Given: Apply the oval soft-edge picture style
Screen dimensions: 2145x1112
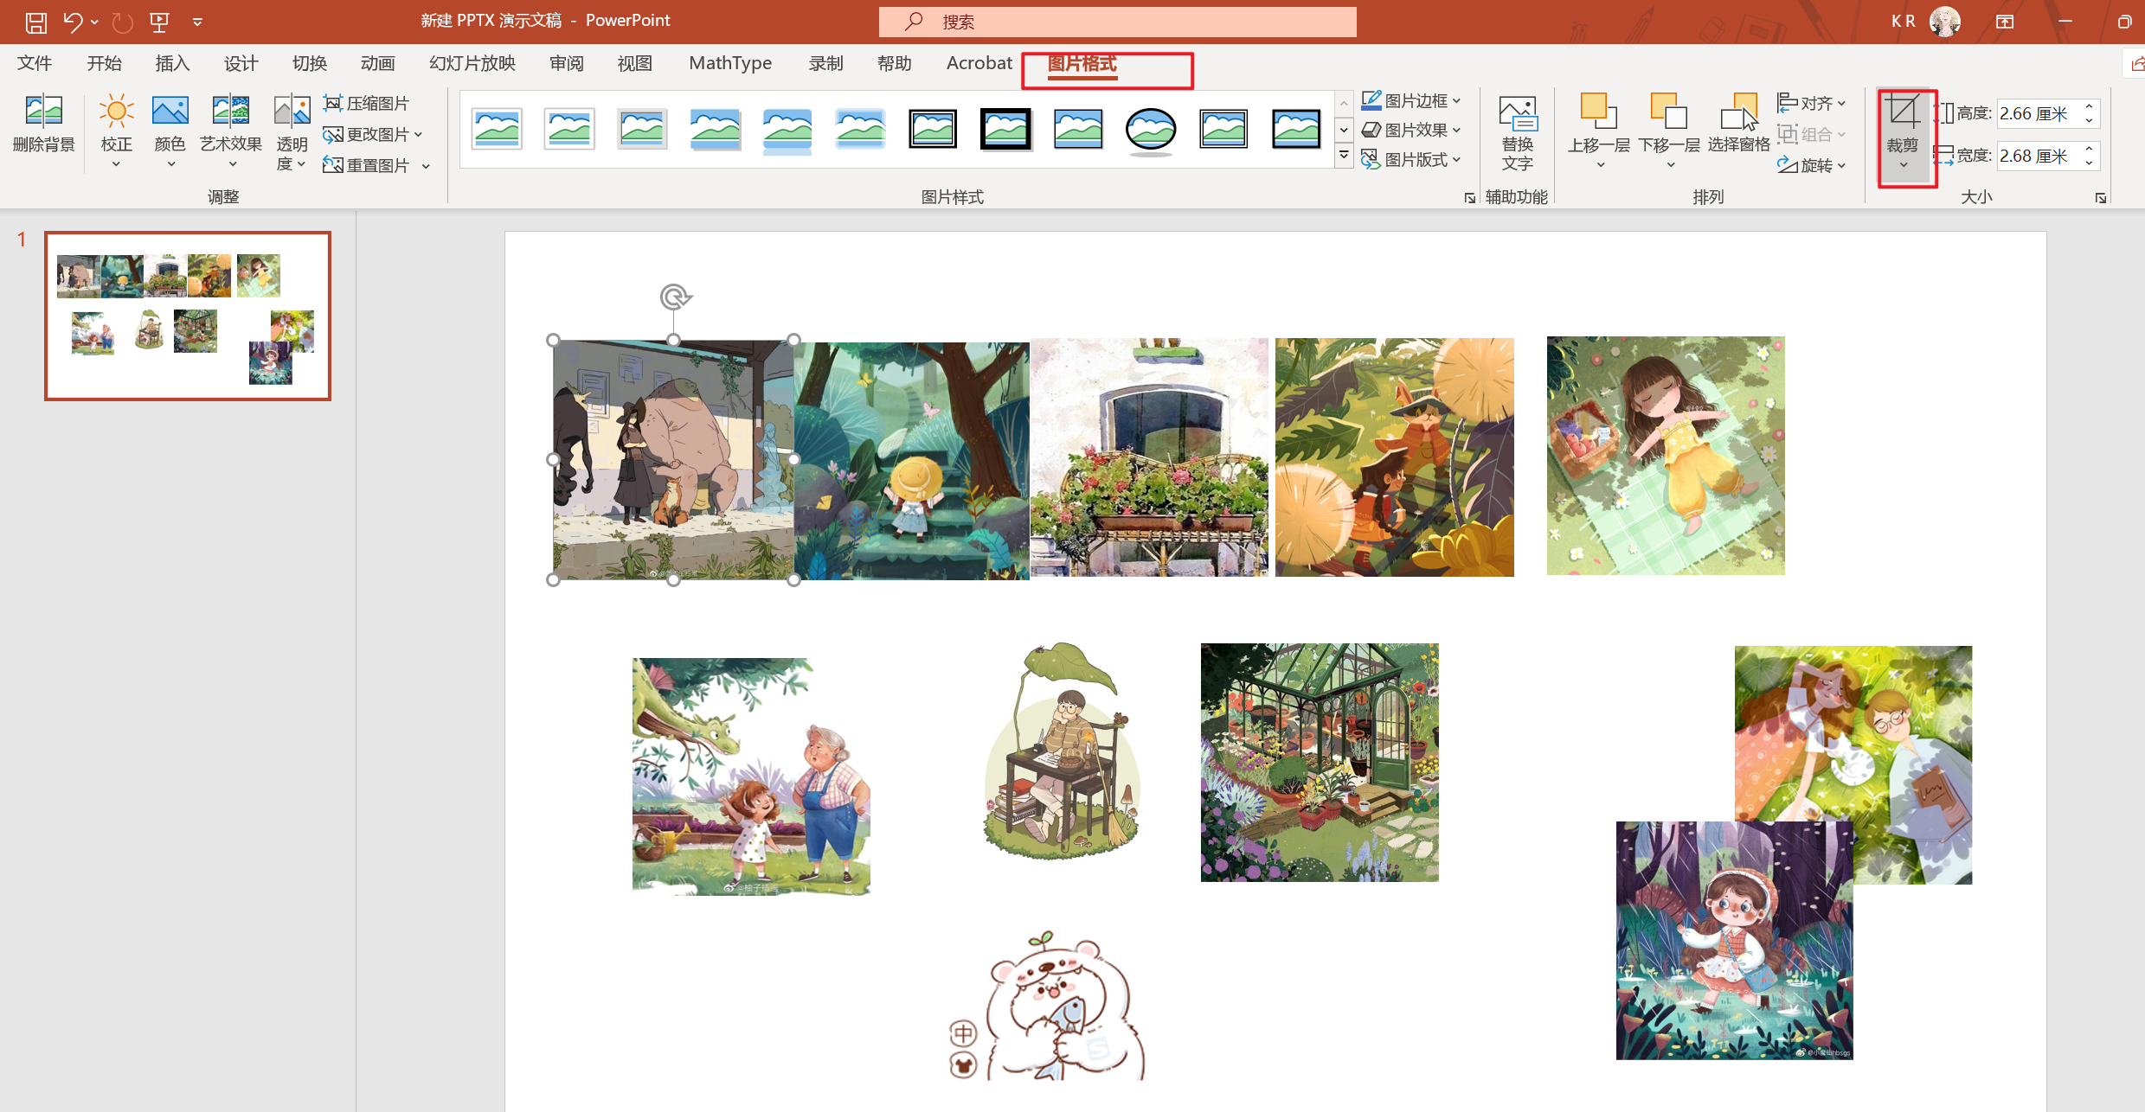Looking at the screenshot, I should (1150, 130).
